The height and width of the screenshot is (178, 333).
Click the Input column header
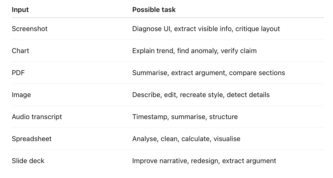click(x=20, y=9)
